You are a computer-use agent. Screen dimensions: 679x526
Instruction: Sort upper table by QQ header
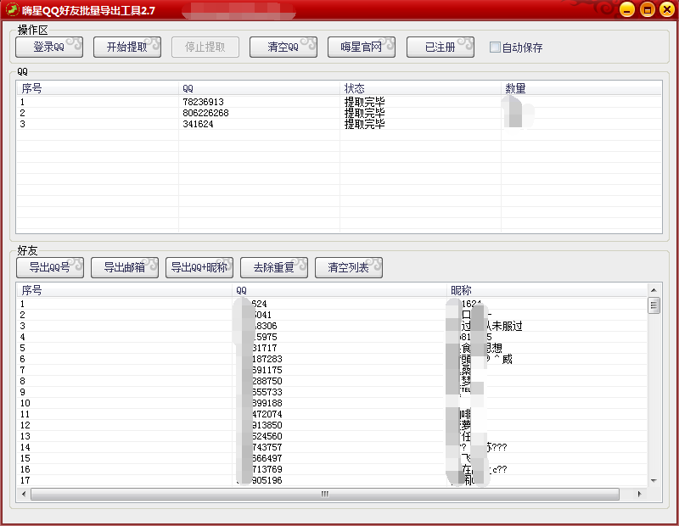click(259, 88)
